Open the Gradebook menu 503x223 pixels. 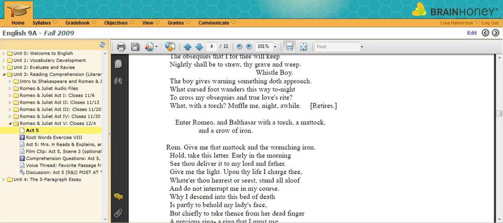point(80,23)
